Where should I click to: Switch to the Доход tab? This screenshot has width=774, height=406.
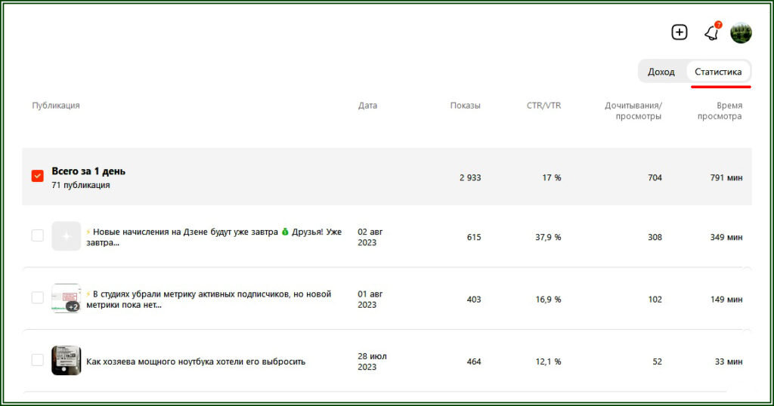tap(661, 72)
